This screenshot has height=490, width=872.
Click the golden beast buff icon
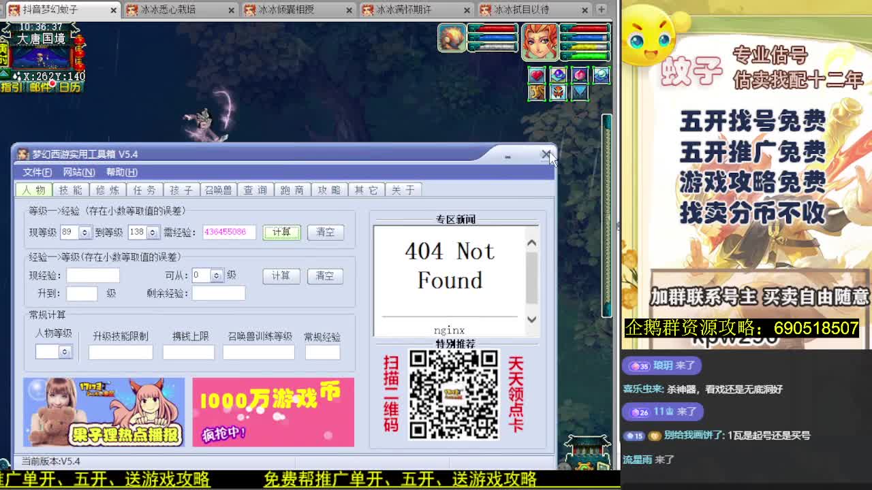click(537, 92)
